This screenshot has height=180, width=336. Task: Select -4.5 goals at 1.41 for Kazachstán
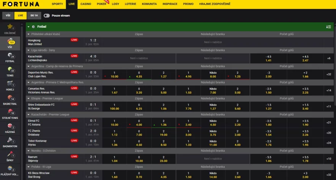268,58
